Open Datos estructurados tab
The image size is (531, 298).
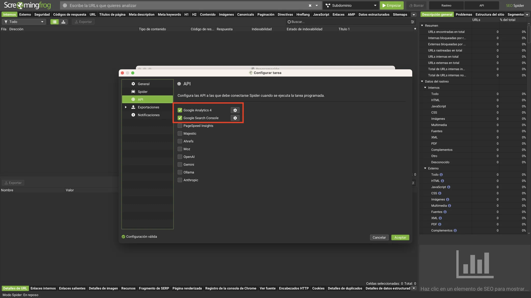coord(374,14)
